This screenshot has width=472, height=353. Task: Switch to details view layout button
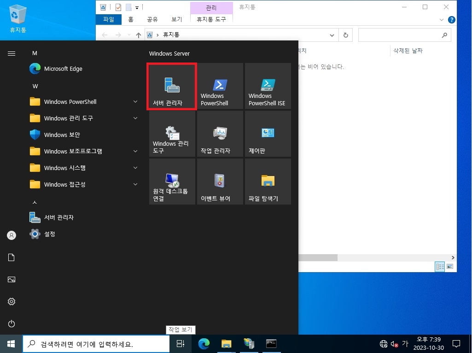[x=440, y=267]
